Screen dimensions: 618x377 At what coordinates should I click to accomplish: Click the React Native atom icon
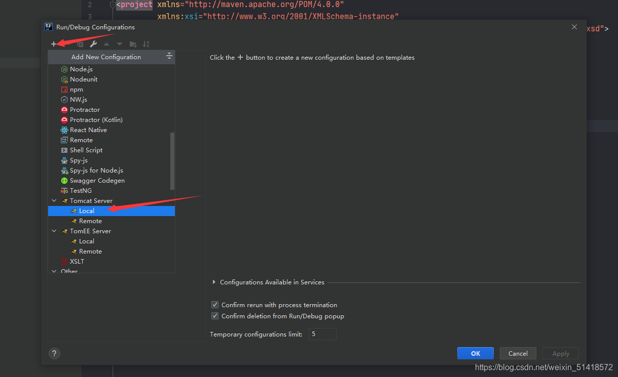tap(64, 130)
